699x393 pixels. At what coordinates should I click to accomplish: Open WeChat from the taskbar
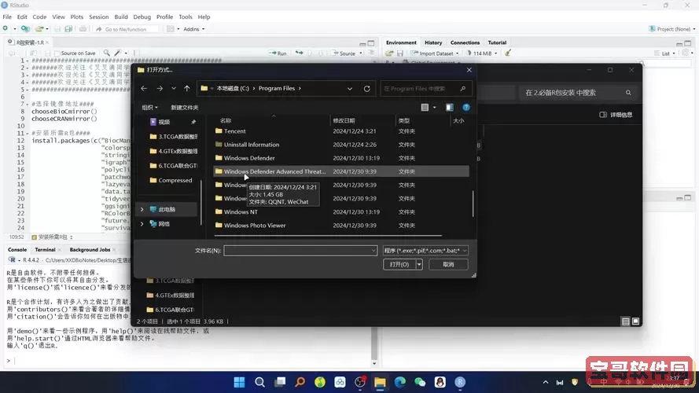[x=420, y=382]
